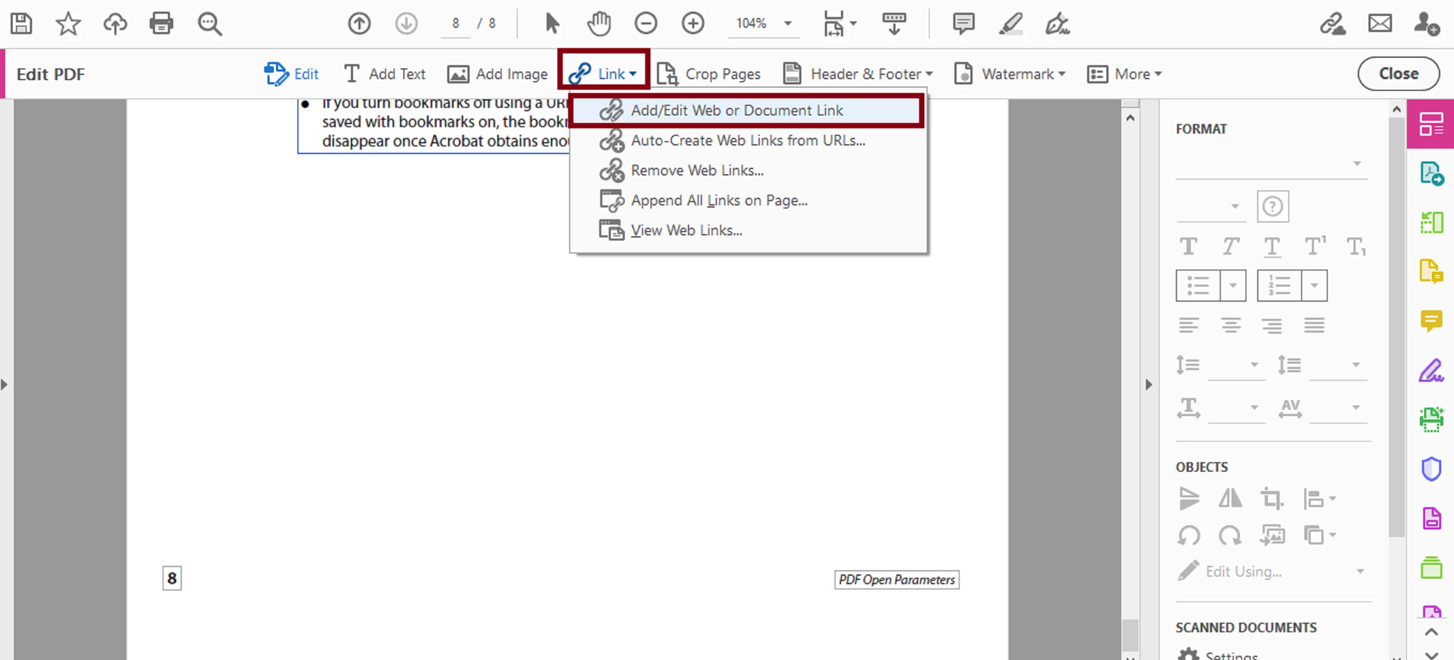Go to previous page arrow
Image resolution: width=1454 pixels, height=660 pixels.
coord(359,24)
